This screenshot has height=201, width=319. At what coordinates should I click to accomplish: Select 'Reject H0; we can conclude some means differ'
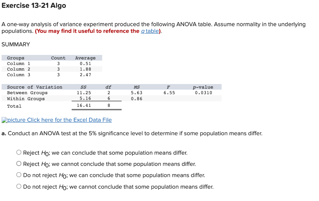click(x=19, y=152)
